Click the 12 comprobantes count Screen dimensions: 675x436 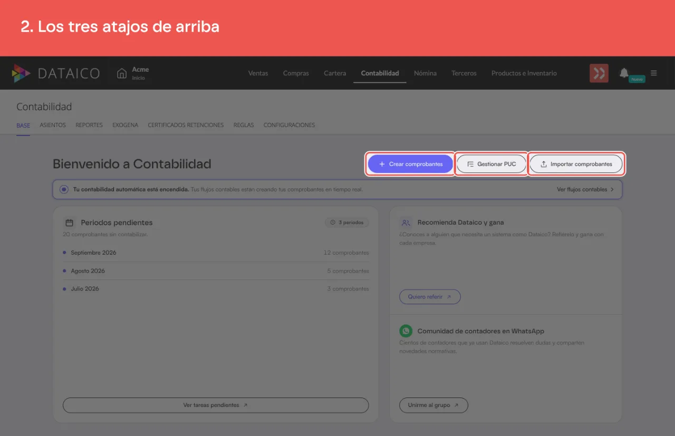tap(346, 253)
